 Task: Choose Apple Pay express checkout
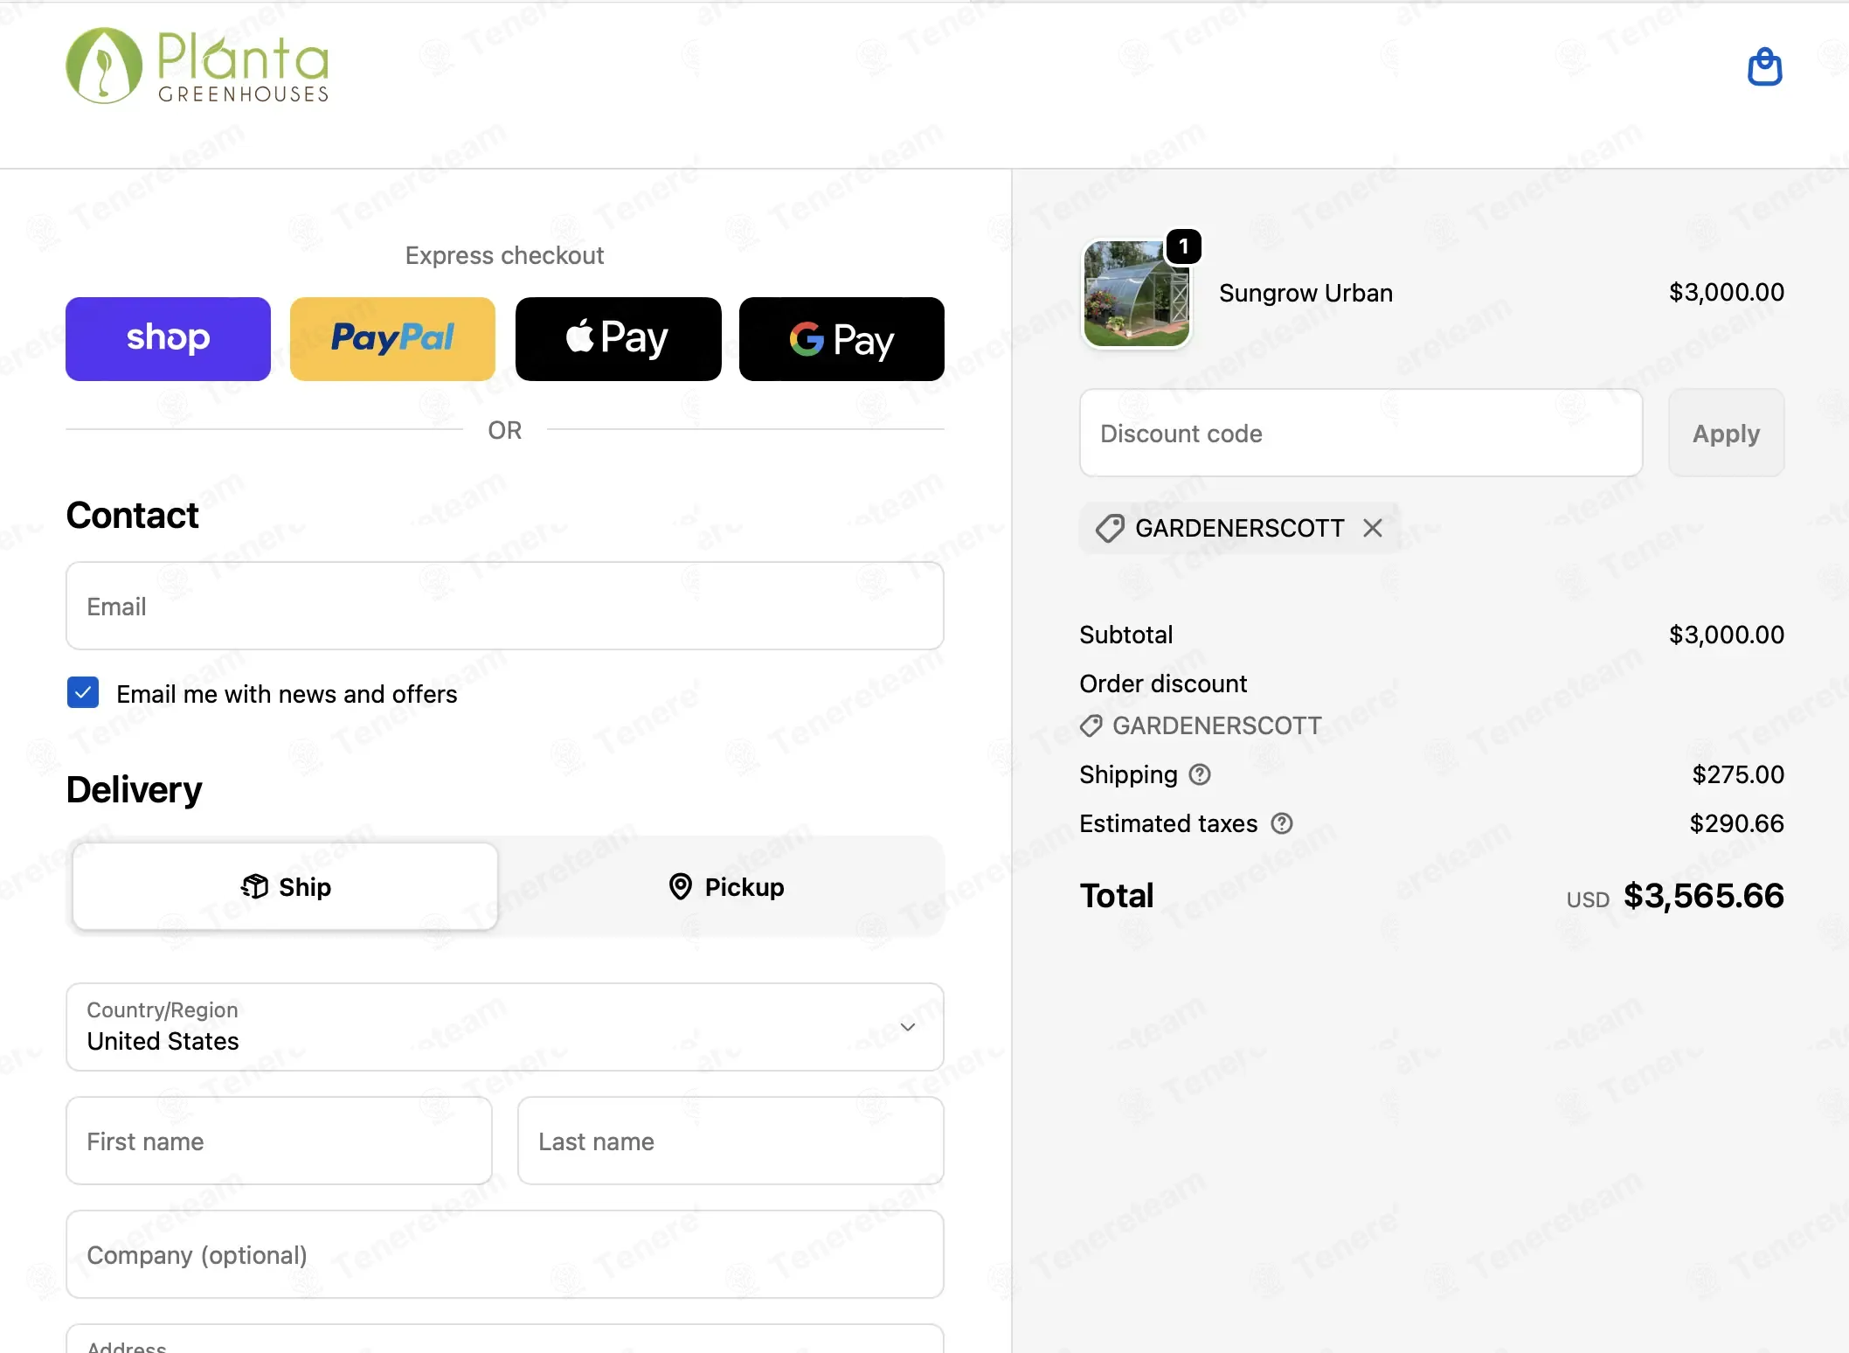click(618, 339)
